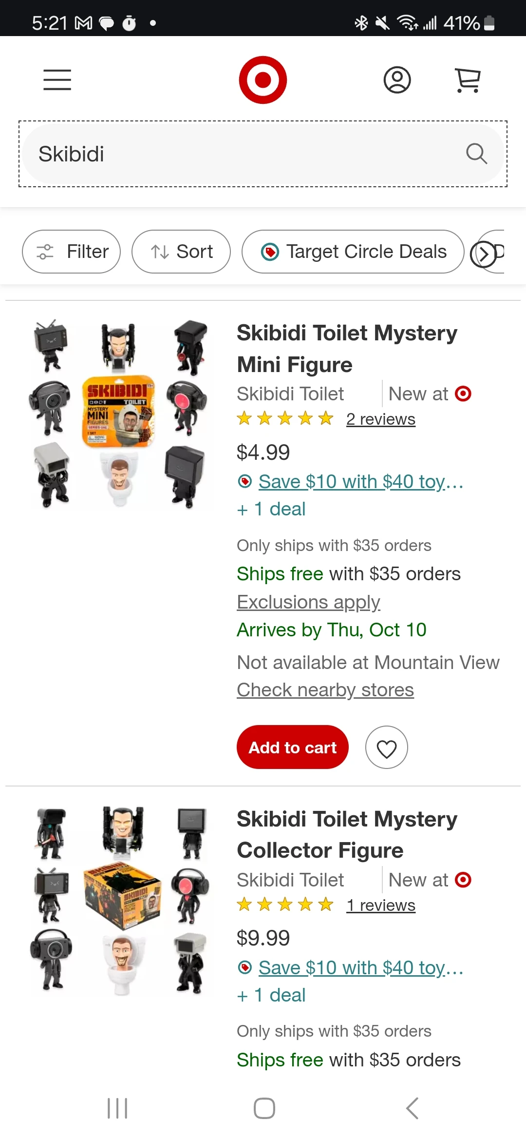Open the 2 reviews link
This screenshot has width=526, height=1141.
pos(380,419)
